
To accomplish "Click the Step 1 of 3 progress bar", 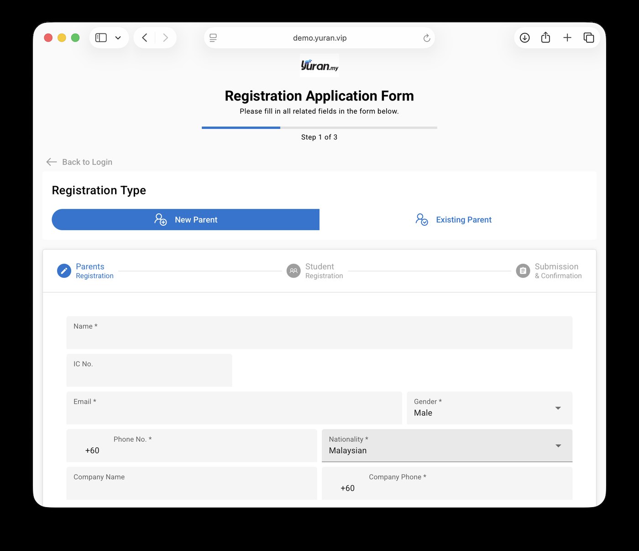I will click(x=319, y=127).
